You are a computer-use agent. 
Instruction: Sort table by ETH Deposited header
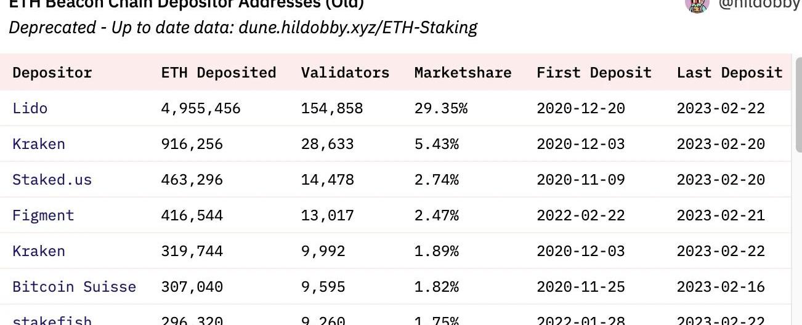(218, 73)
